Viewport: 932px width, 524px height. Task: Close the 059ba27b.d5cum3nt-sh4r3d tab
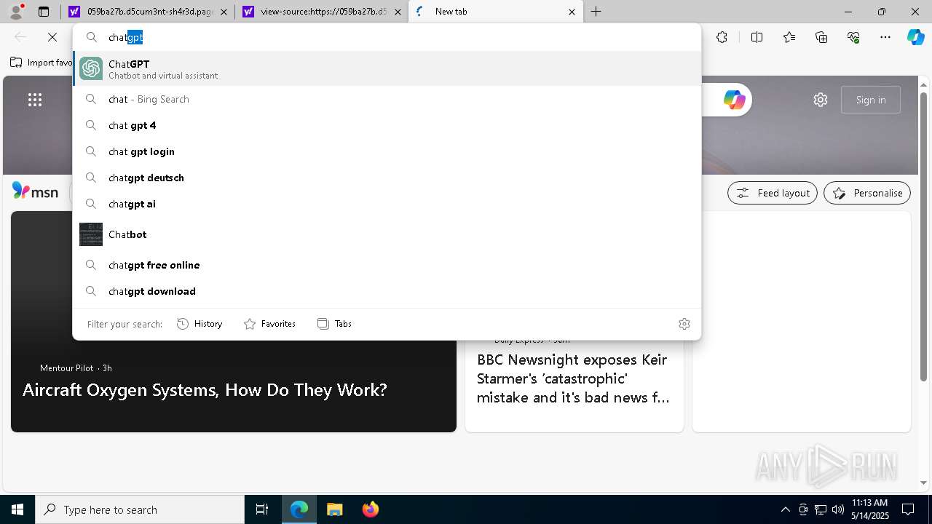coord(224,12)
